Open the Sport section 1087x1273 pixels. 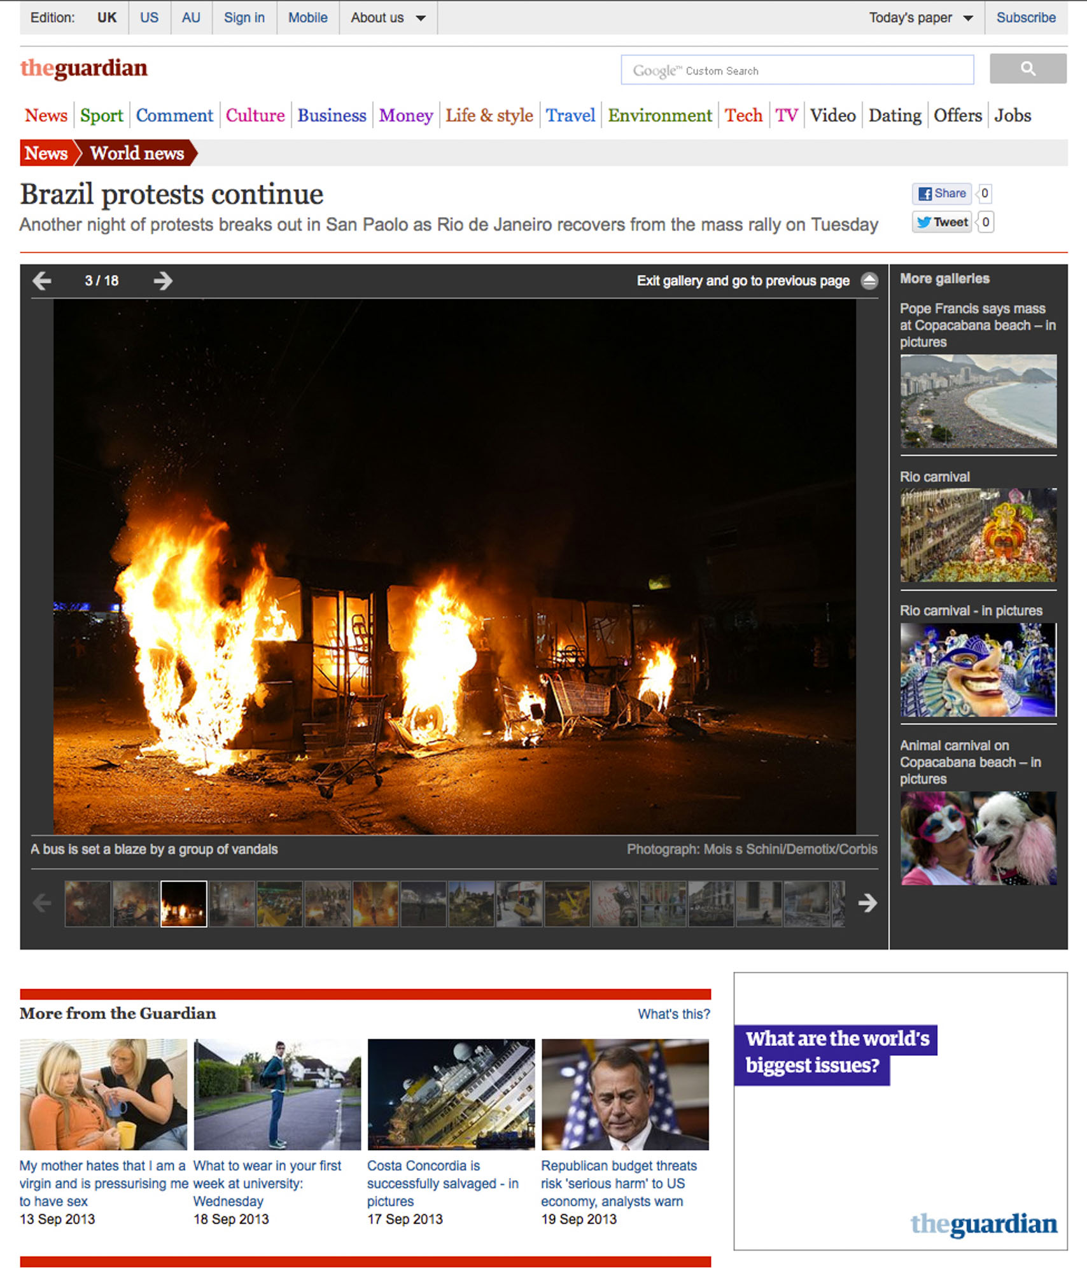[x=101, y=116]
